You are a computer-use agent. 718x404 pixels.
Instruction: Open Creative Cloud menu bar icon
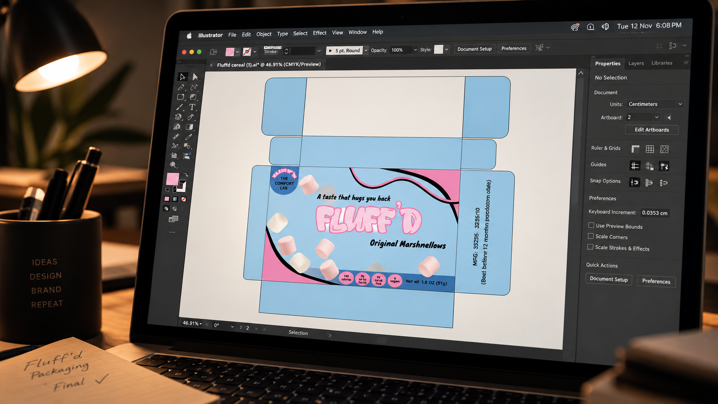point(575,27)
